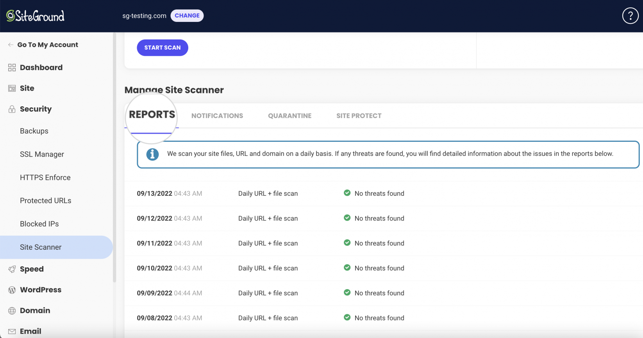The width and height of the screenshot is (643, 338).
Task: Select the 09/13/2022 04:43 AM report date
Action: click(169, 193)
